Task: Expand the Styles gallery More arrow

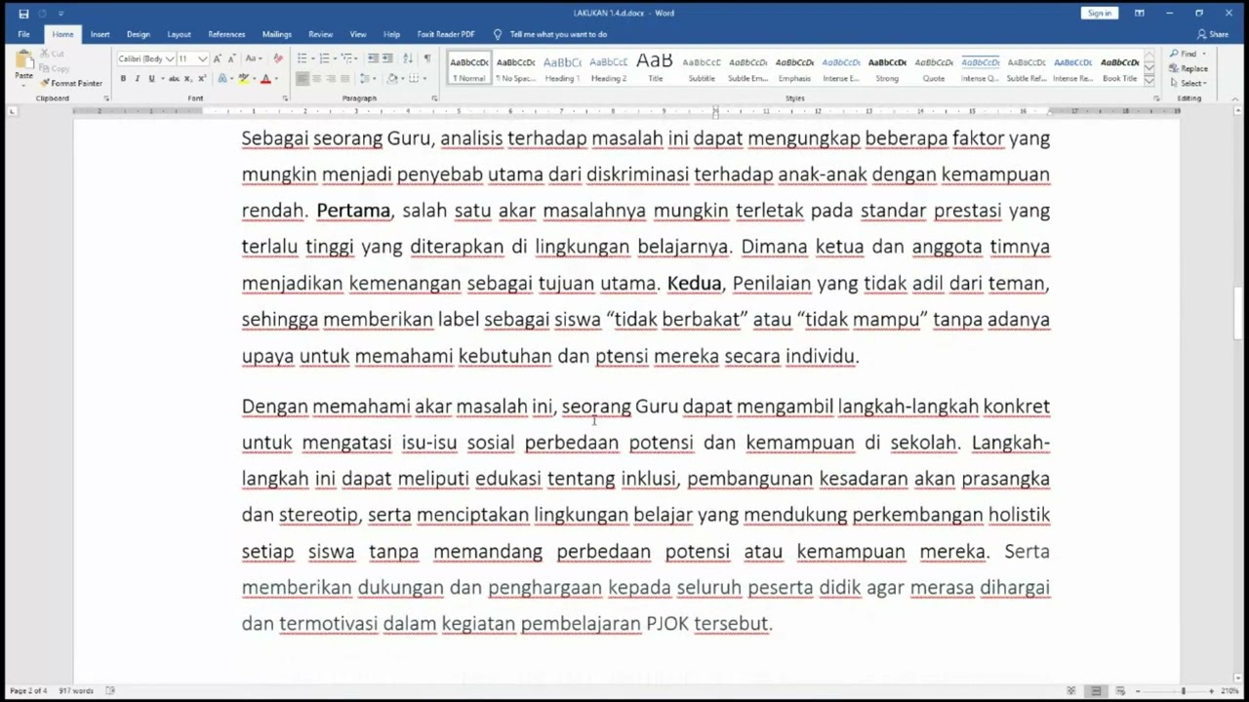Action: click(1148, 80)
